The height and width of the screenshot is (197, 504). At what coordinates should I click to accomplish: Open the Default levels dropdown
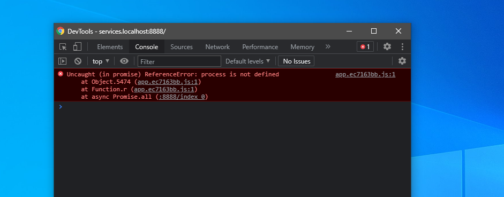(247, 61)
